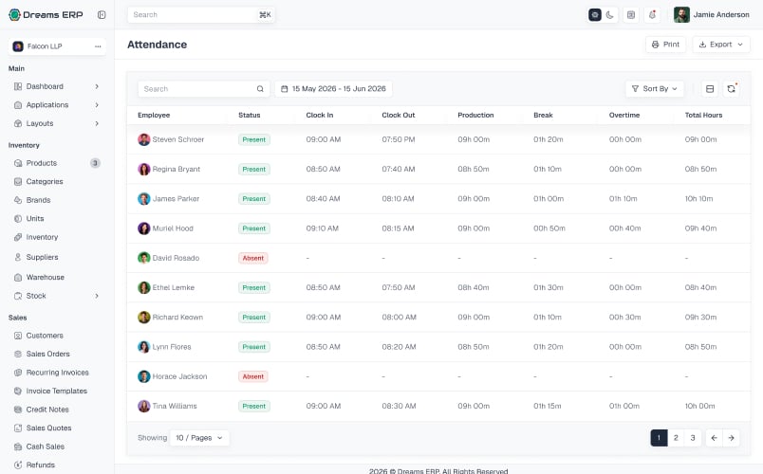763x474 pixels.
Task: Go to page 2
Action: tap(676, 438)
